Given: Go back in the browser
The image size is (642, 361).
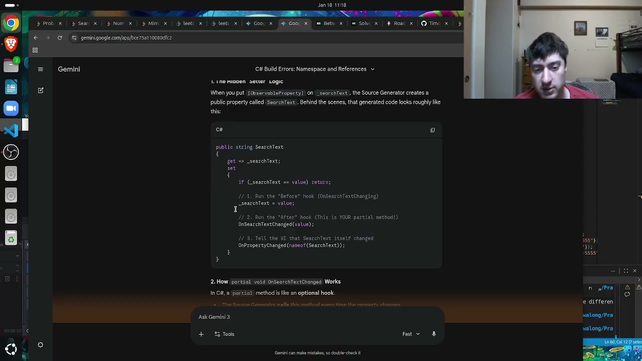Looking at the screenshot, I should tap(36, 38).
